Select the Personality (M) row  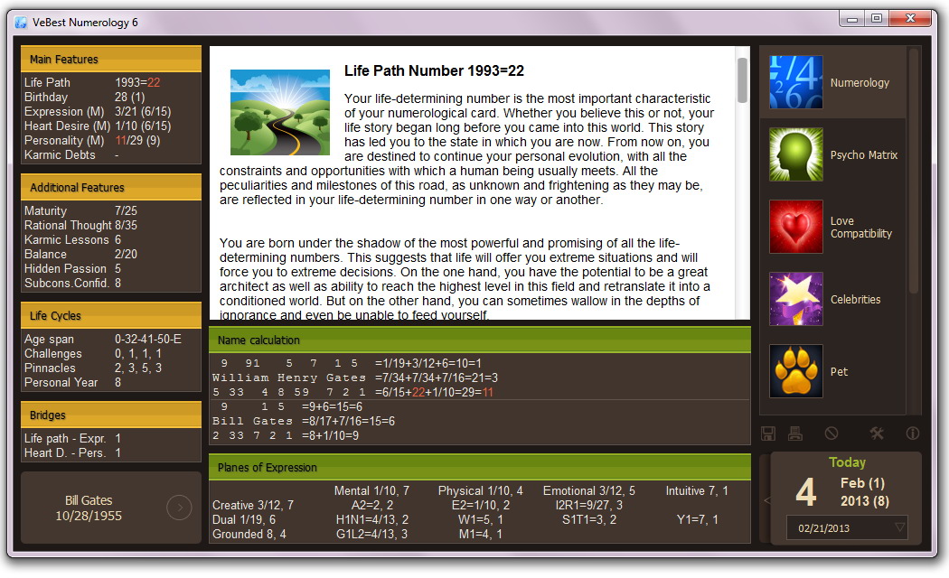[111, 140]
